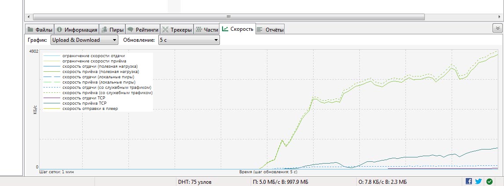Click legend entry скорость отправки в плеер
The image size is (504, 186).
(90, 109)
